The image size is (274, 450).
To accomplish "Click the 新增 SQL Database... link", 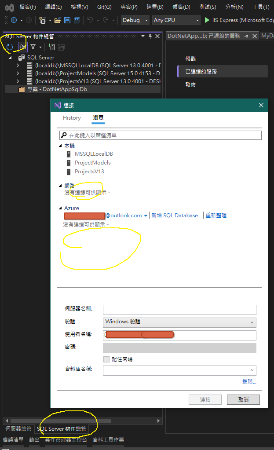I will click(176, 216).
